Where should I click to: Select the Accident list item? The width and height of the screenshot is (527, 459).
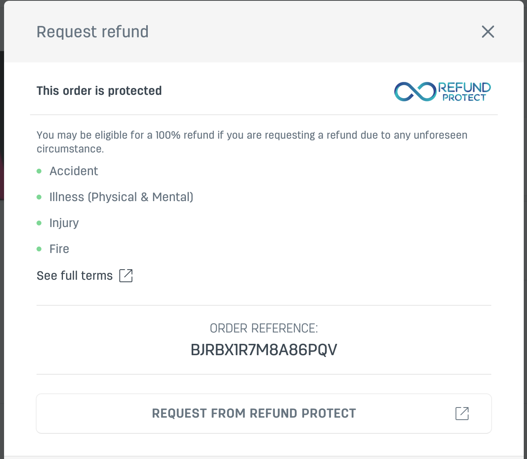click(x=74, y=171)
